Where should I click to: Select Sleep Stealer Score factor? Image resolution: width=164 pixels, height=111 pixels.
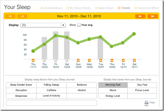click(x=21, y=85)
